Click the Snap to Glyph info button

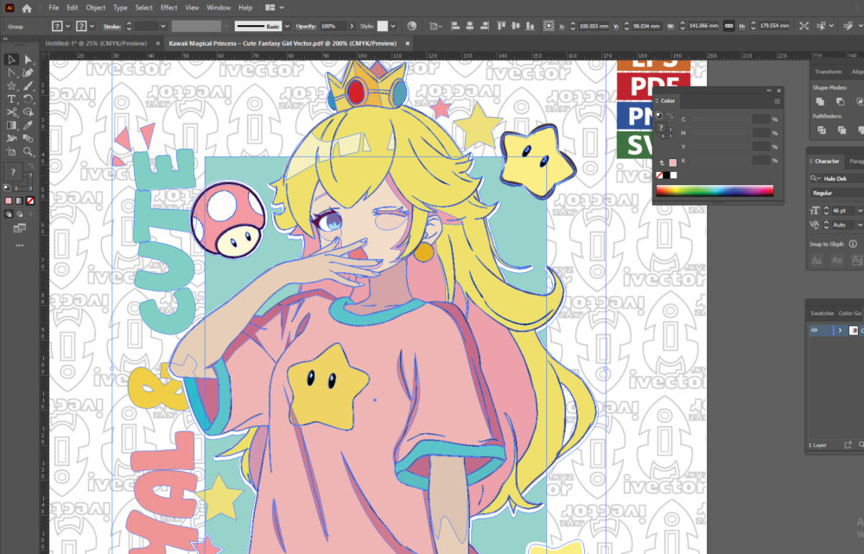click(x=853, y=244)
